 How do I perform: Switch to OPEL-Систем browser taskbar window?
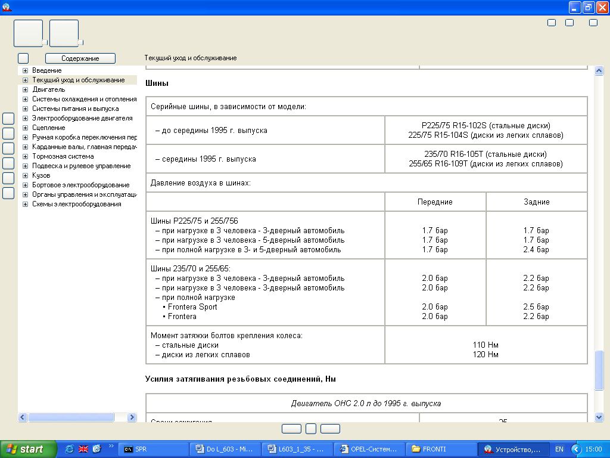[369, 449]
